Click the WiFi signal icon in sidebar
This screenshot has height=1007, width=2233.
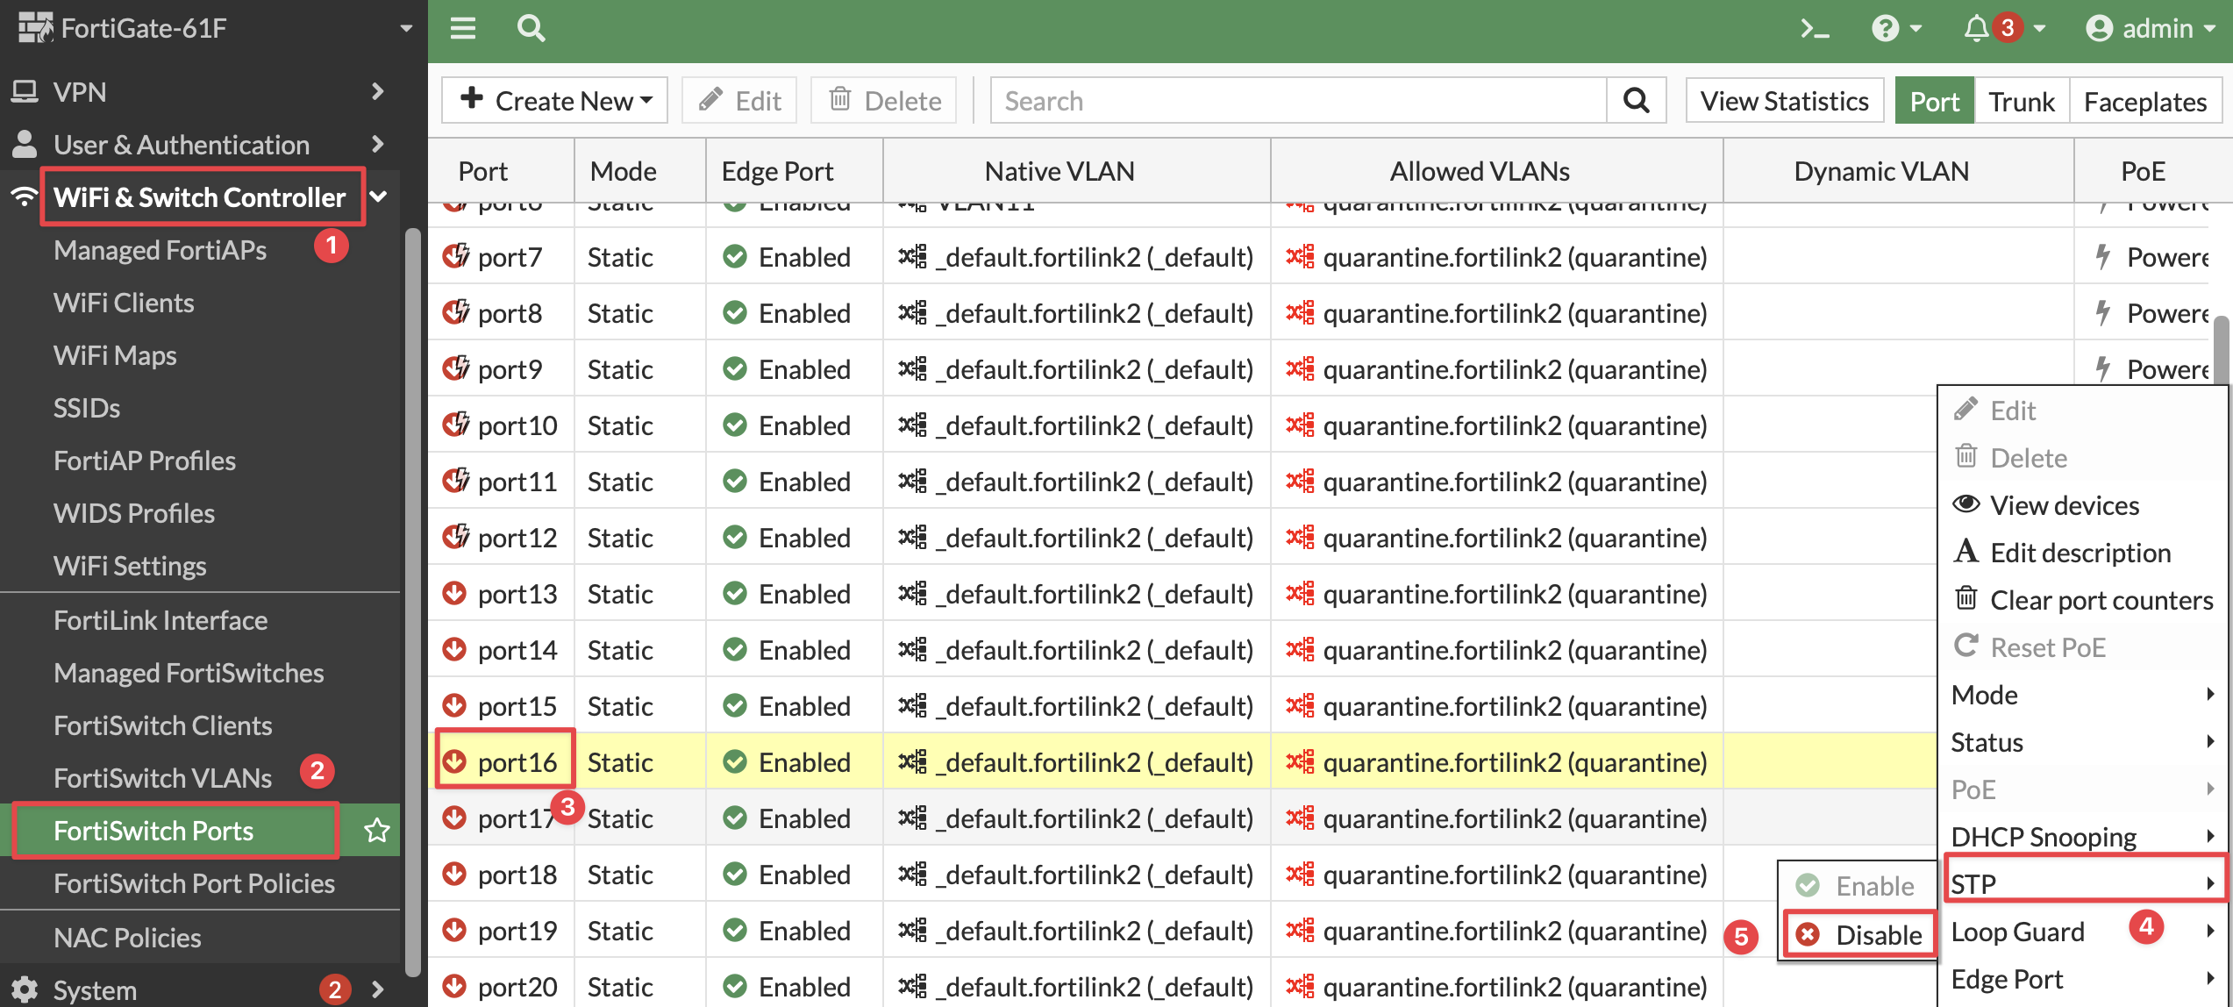coord(25,196)
